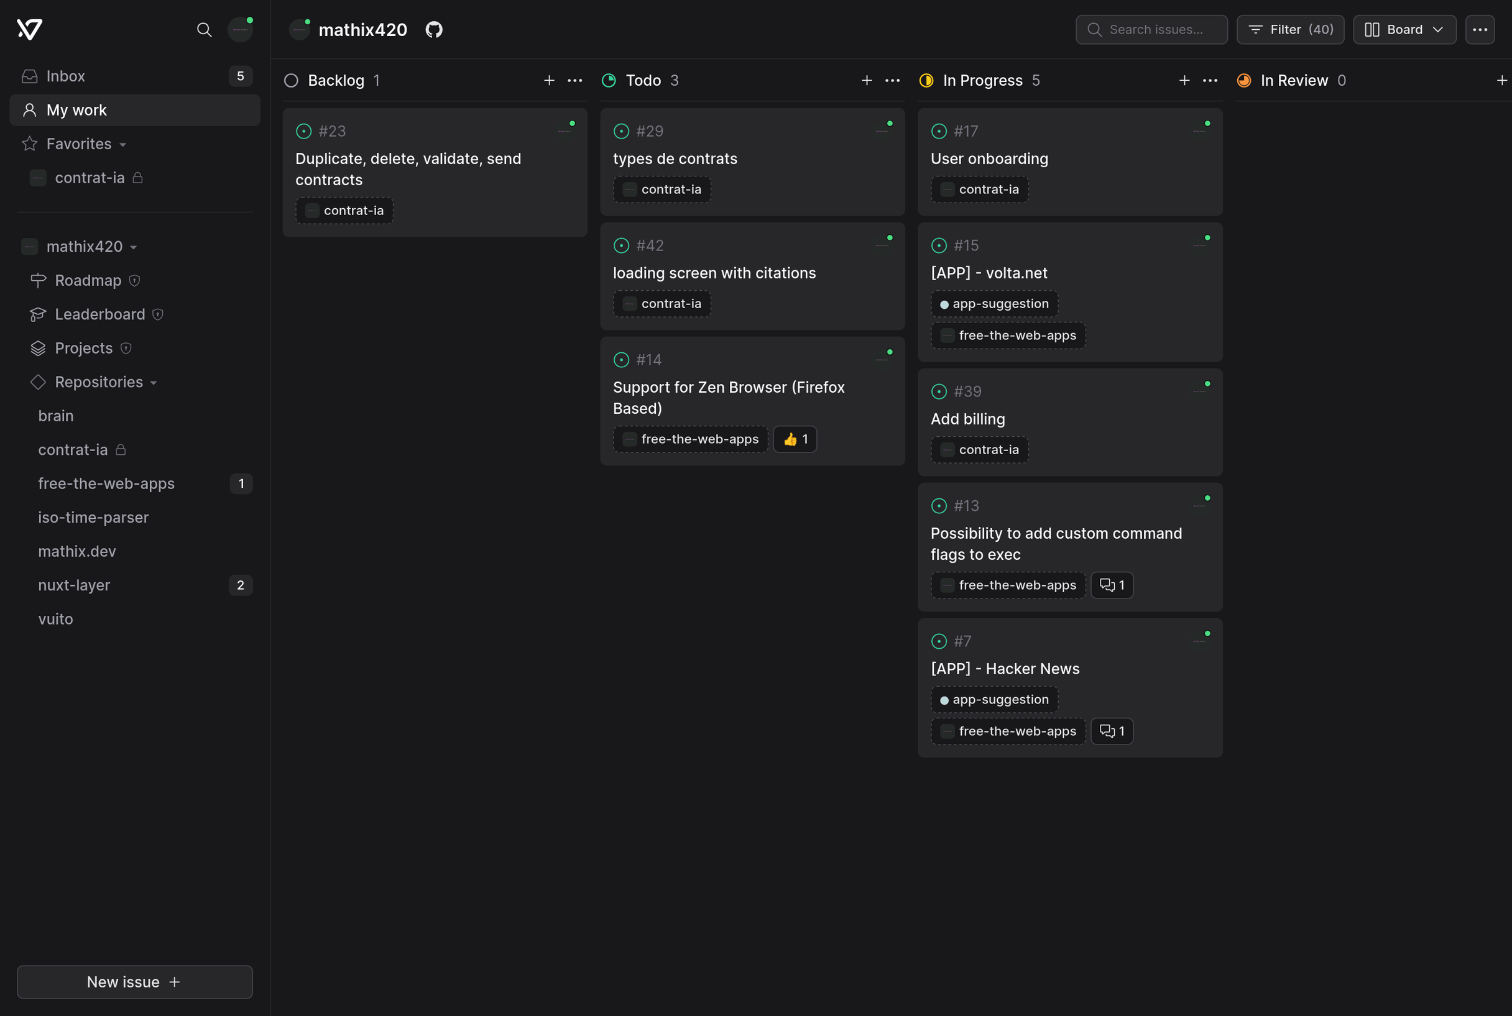
Task: Open search with the magnifying glass icon
Action: (x=204, y=30)
